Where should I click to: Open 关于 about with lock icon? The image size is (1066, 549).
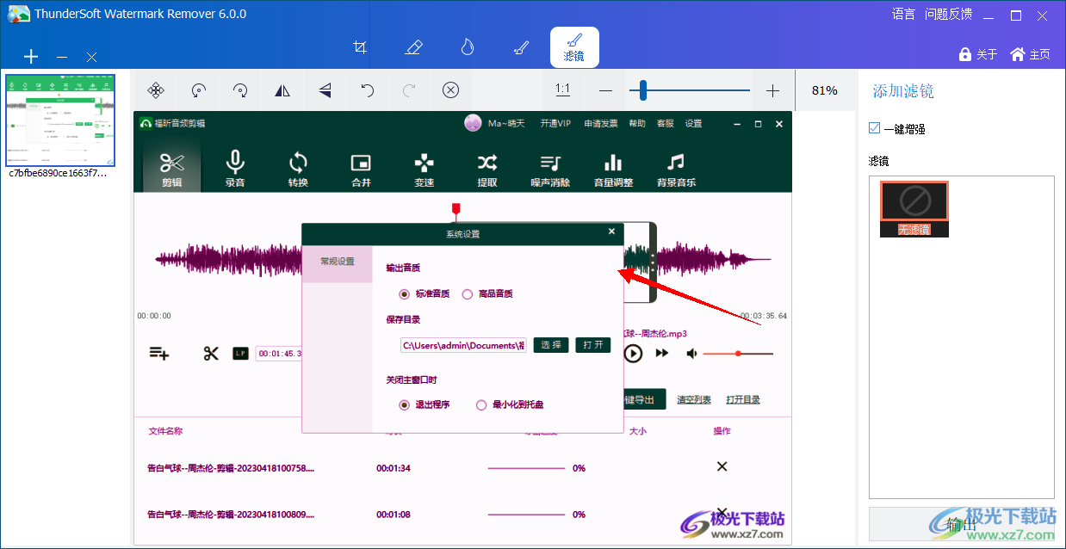pos(978,54)
